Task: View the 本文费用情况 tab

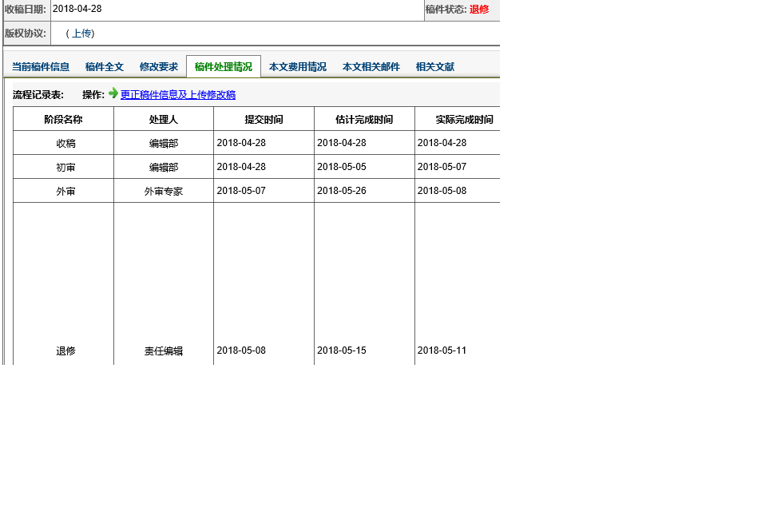Action: [298, 67]
